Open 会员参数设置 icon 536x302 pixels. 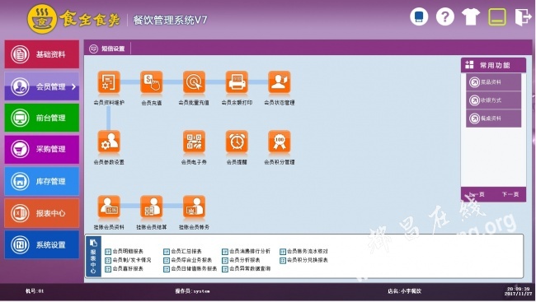tap(109, 142)
